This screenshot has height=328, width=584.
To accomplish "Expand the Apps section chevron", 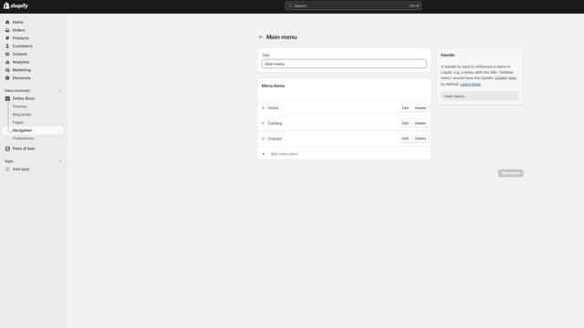I will tap(60, 161).
